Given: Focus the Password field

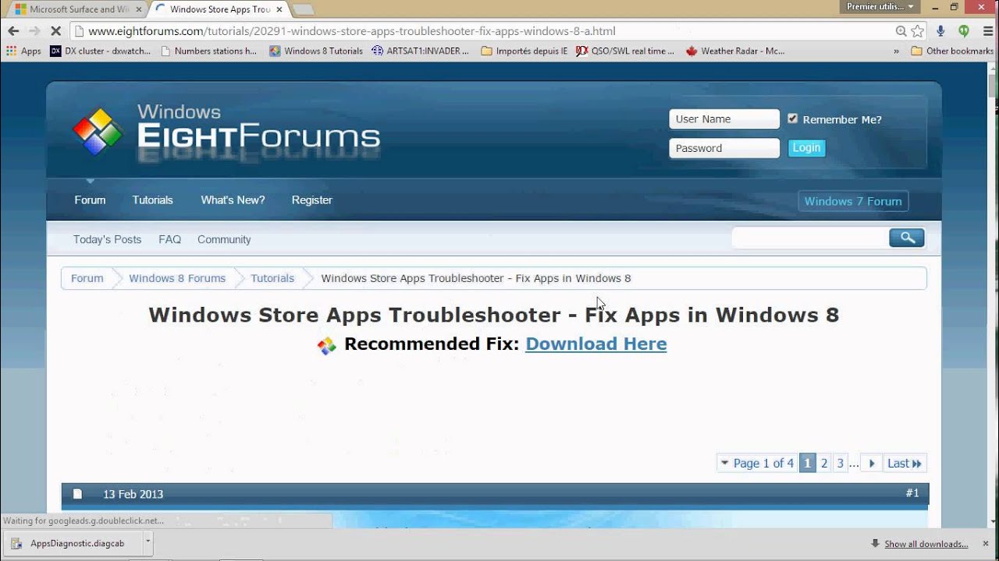Looking at the screenshot, I should [x=724, y=148].
